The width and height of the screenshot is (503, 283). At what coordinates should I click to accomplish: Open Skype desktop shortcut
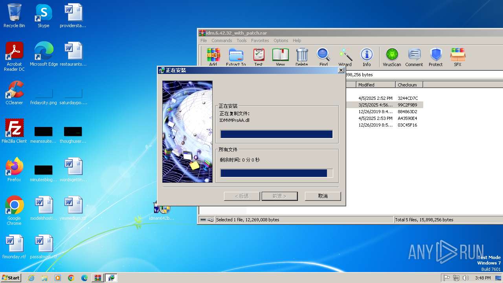point(44,16)
